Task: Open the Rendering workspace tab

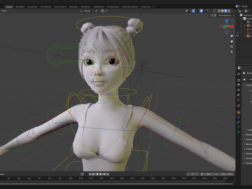Action: click(x=99, y=7)
